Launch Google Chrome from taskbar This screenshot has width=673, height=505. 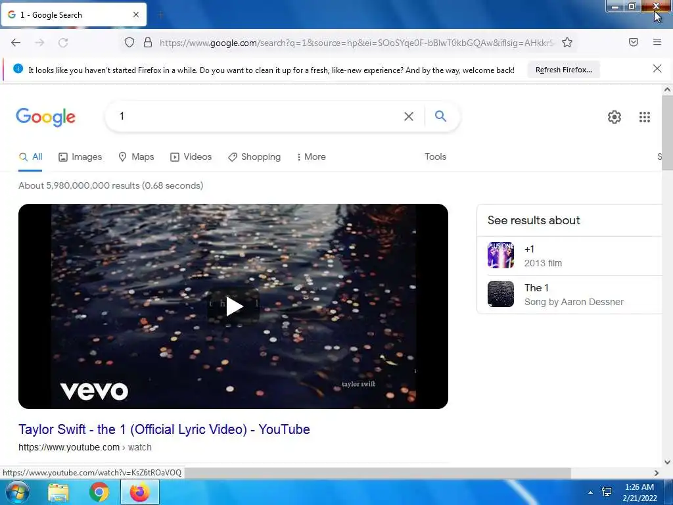pos(99,492)
